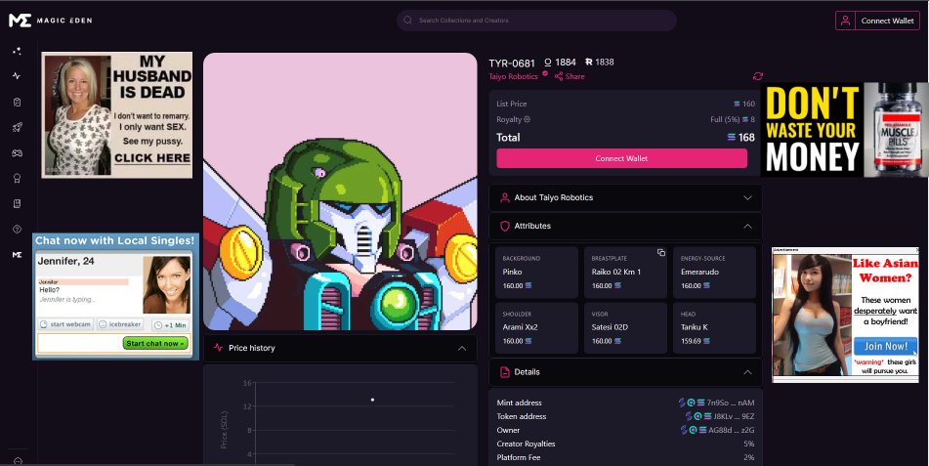The image size is (929, 466).
Task: Open the award ribbon icon in the sidebar
Action: pyautogui.click(x=17, y=179)
